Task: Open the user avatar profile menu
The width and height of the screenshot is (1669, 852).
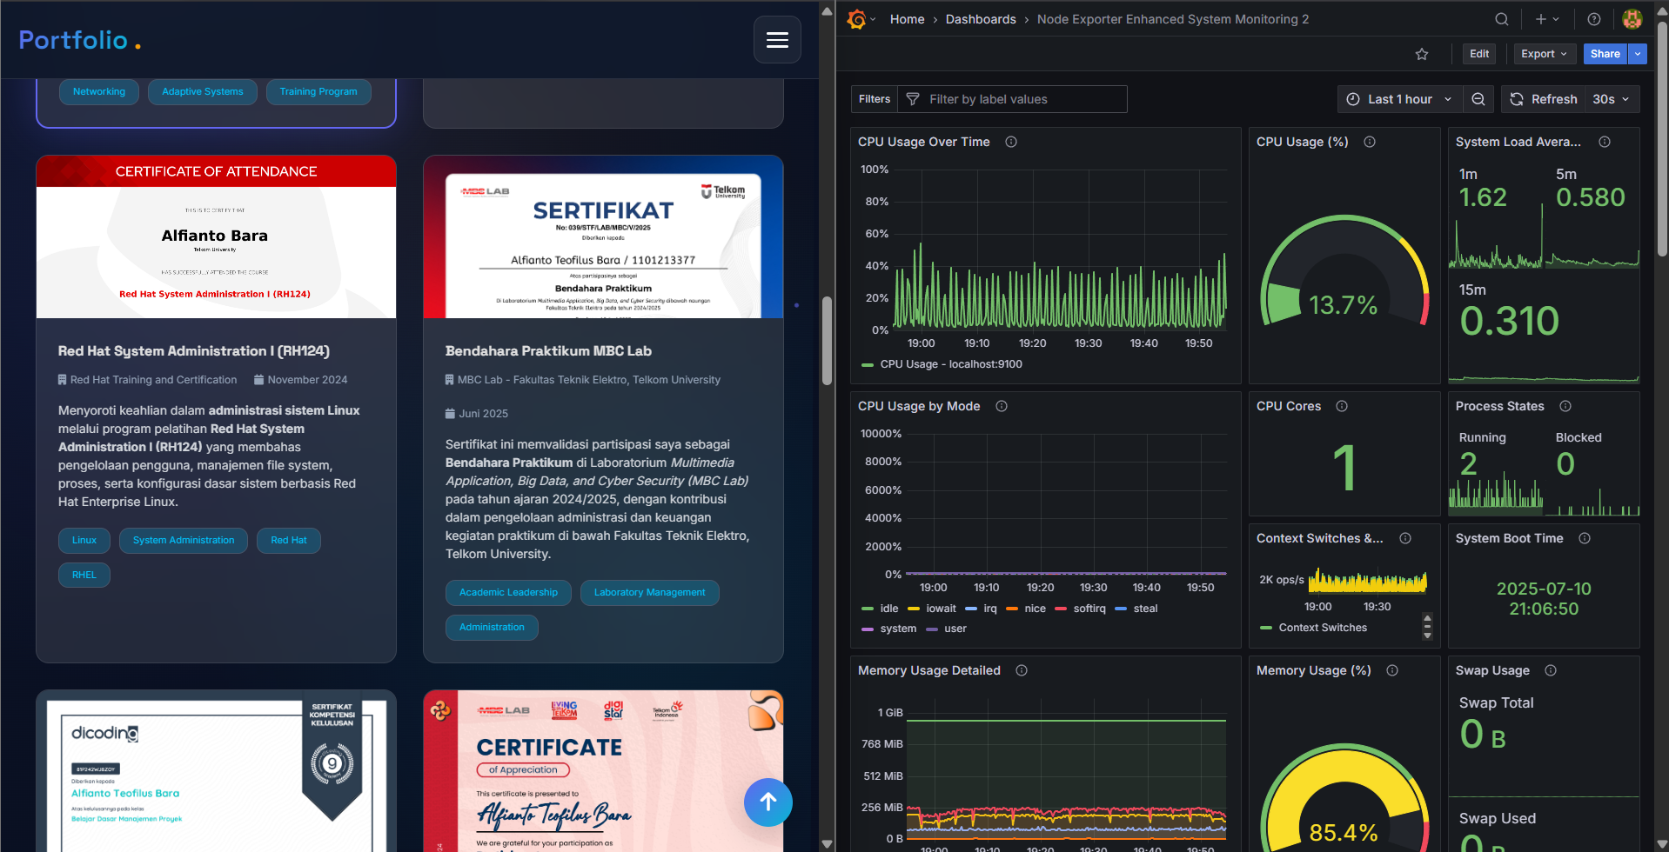Action: tap(1632, 19)
